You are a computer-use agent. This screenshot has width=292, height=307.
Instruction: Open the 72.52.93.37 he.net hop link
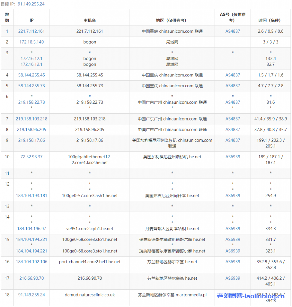(31, 157)
